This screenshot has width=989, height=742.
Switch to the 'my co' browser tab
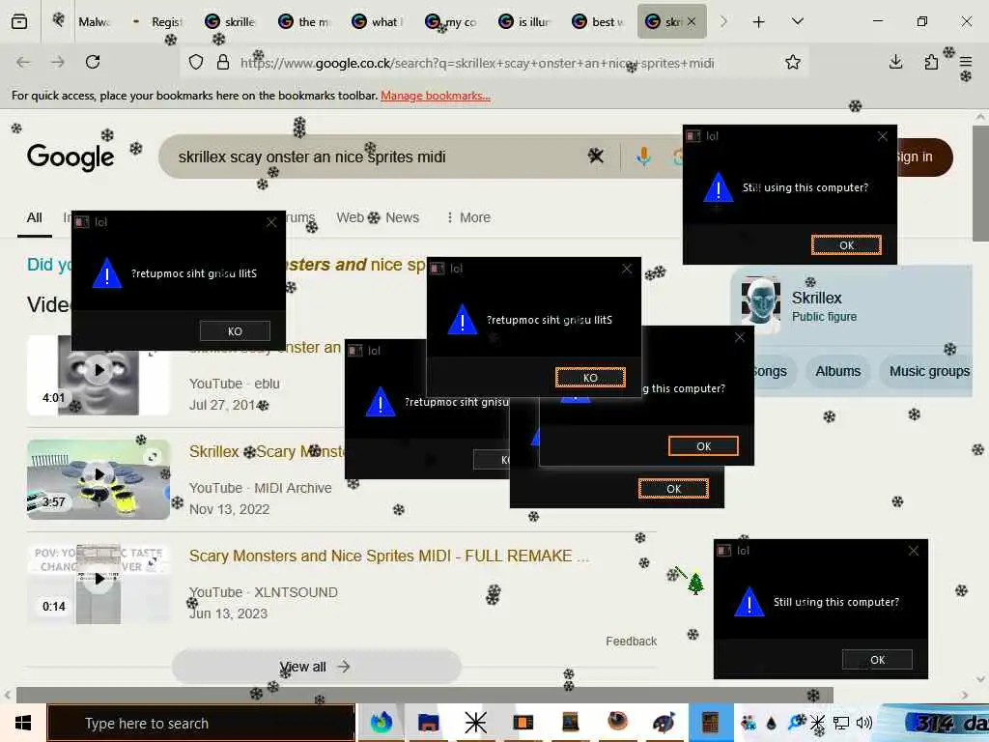[x=452, y=22]
